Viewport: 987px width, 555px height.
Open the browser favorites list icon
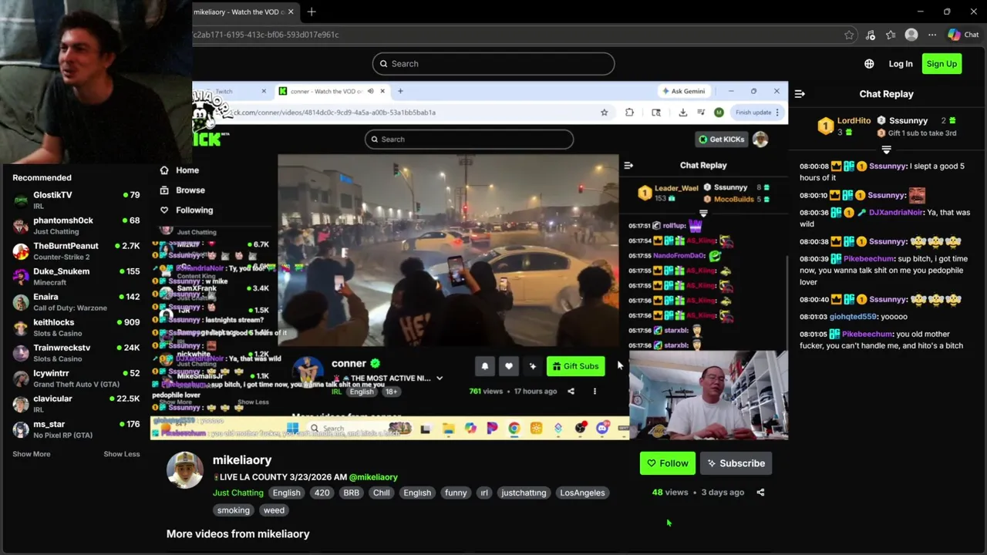click(891, 35)
